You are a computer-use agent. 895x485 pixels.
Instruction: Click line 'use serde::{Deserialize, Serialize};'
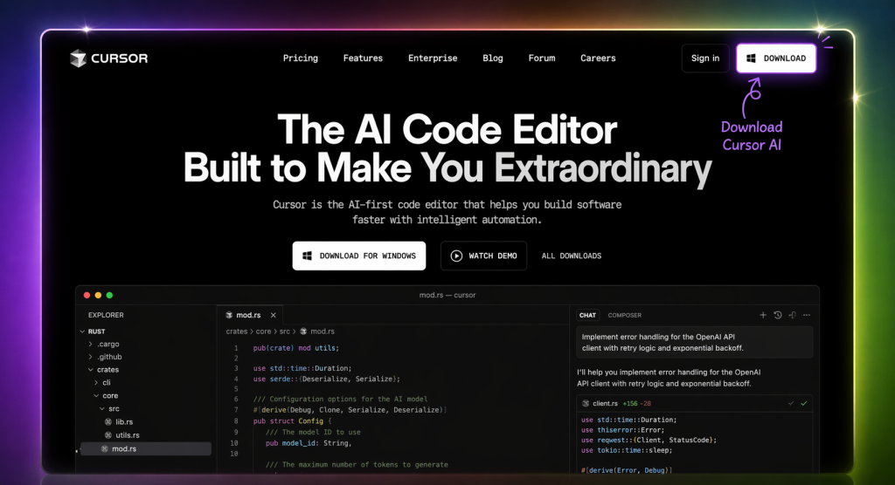tap(327, 379)
